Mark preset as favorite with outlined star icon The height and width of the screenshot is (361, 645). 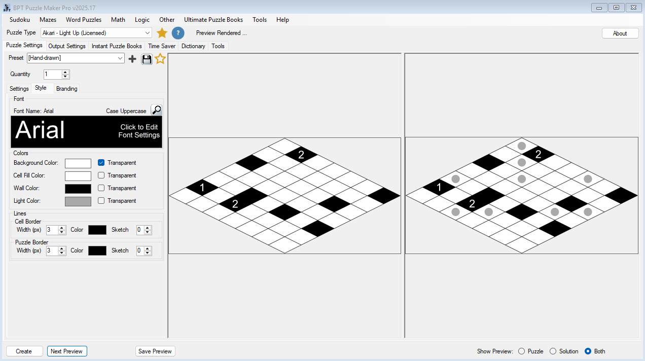point(160,58)
